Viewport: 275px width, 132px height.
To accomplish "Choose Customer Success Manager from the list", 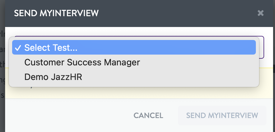I will click(82, 62).
